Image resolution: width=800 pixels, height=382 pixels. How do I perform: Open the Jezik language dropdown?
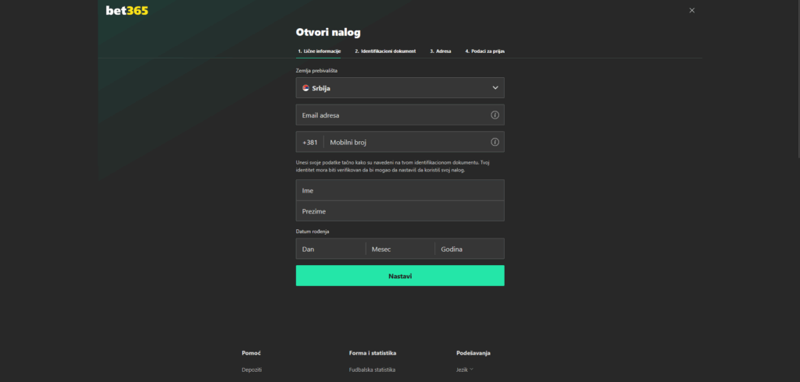pos(464,370)
